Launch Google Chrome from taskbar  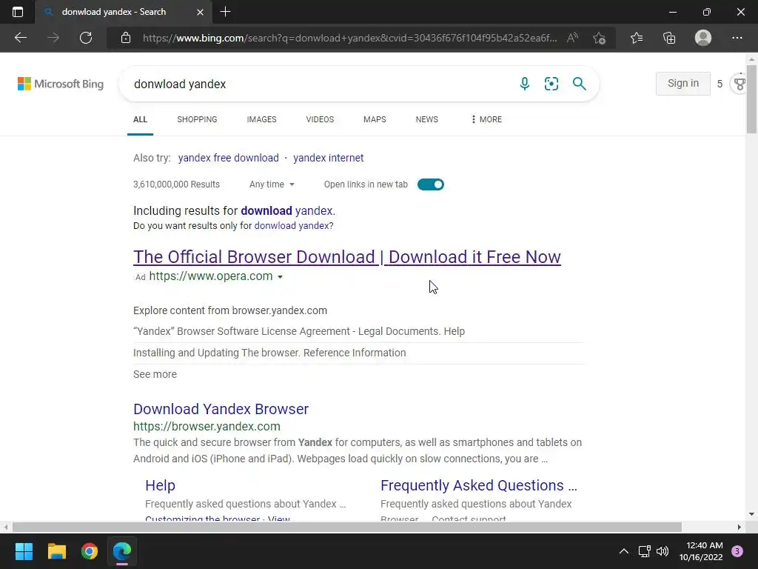(x=90, y=551)
